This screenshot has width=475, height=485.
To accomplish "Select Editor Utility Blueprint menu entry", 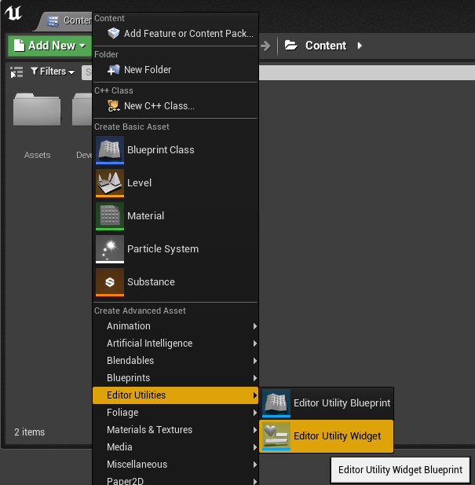I will (327, 403).
